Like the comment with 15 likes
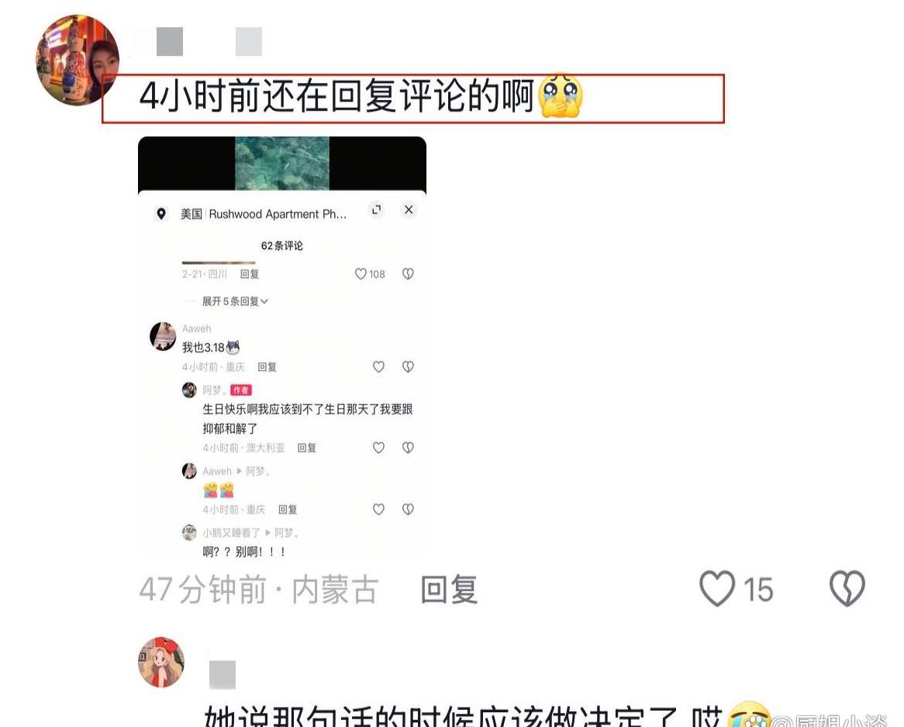Image resolution: width=904 pixels, height=727 pixels. click(x=717, y=589)
